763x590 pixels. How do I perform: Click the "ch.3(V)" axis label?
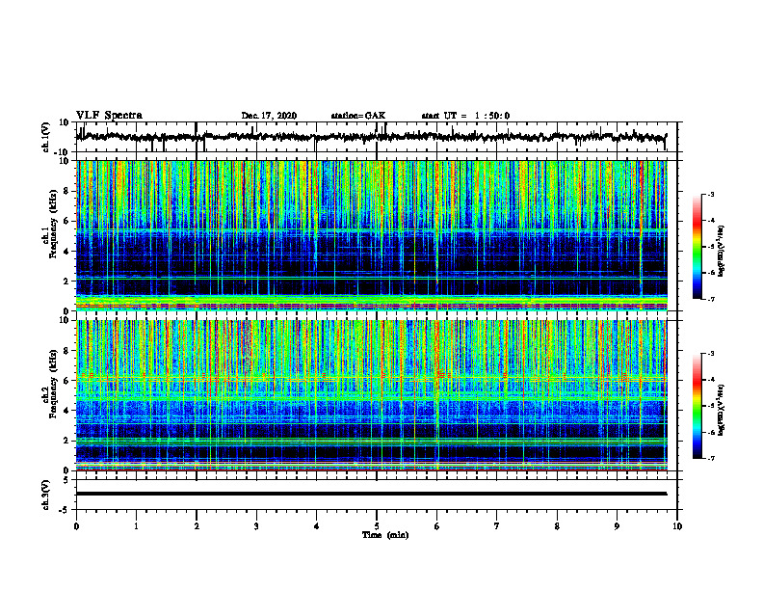tap(45, 495)
